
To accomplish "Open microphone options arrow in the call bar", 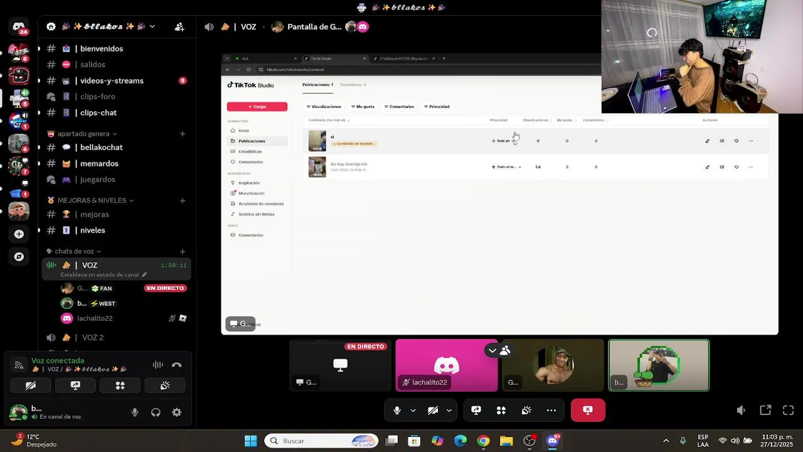I will coord(413,410).
